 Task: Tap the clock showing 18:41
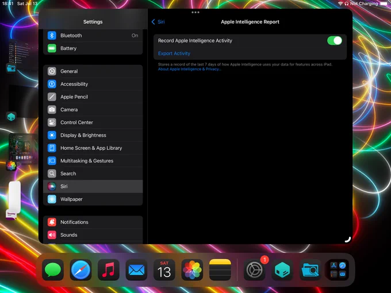pyautogui.click(x=7, y=3)
